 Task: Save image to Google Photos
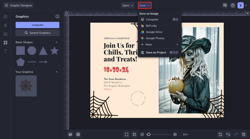point(159,38)
